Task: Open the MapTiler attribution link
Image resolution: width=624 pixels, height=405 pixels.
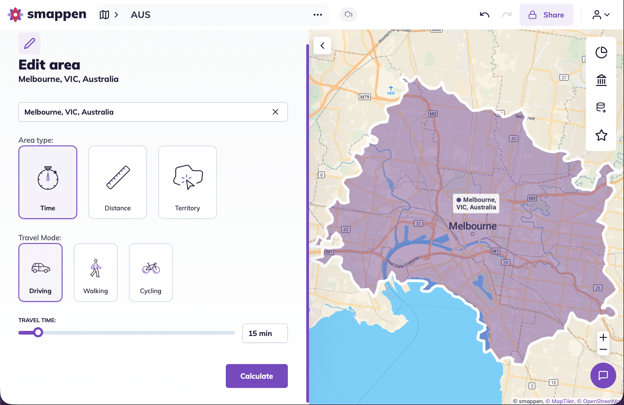Action: [560, 401]
